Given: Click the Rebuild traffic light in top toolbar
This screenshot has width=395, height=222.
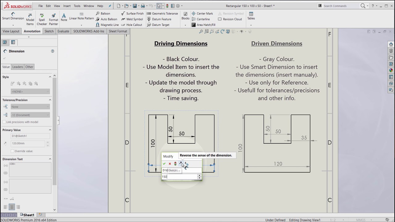Looking at the screenshot, I should click(x=167, y=6).
